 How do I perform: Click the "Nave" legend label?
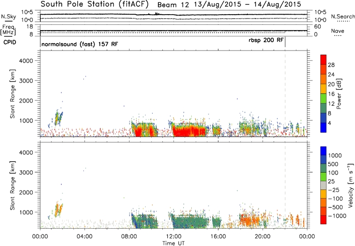click(338, 31)
